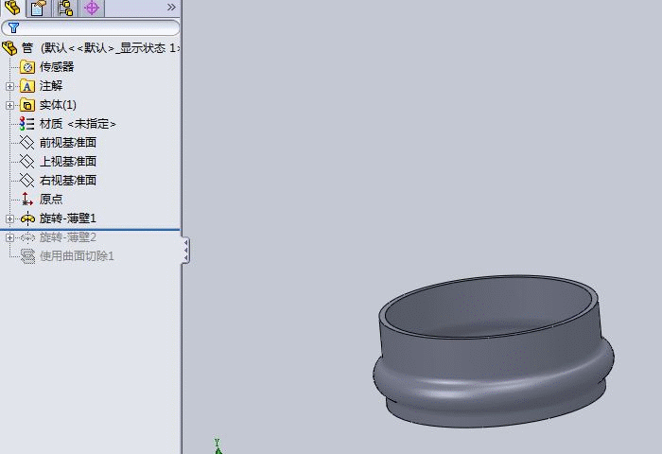
Task: Click the greyed 旋转-薄壁2 revolve icon
Action: [x=27, y=237]
